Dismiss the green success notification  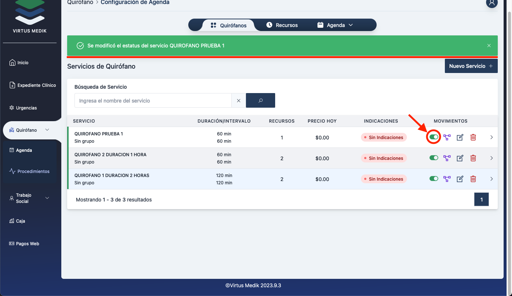tap(489, 46)
